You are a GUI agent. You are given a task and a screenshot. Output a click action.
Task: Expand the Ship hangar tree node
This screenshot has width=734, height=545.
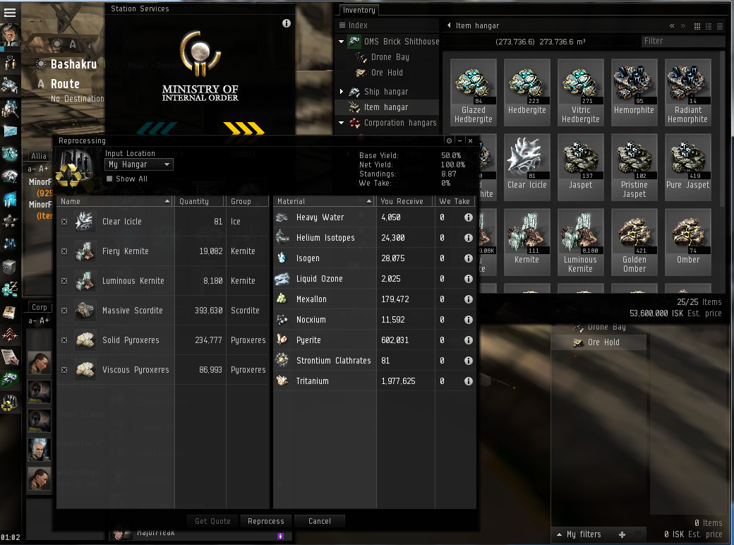(342, 92)
